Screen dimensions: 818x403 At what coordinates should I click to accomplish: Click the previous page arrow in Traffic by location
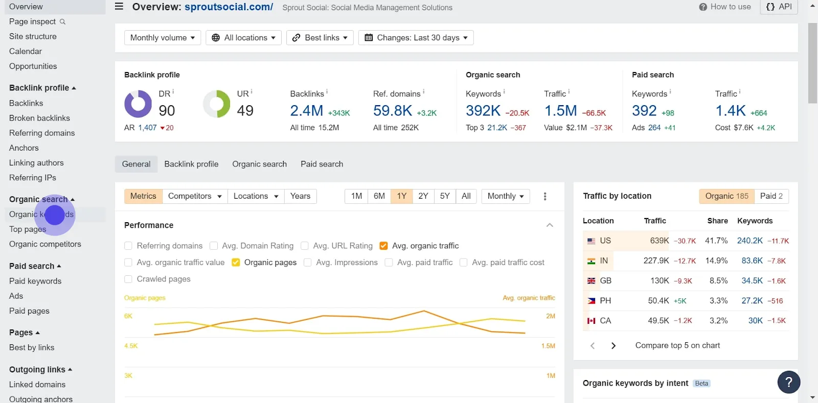(x=593, y=346)
